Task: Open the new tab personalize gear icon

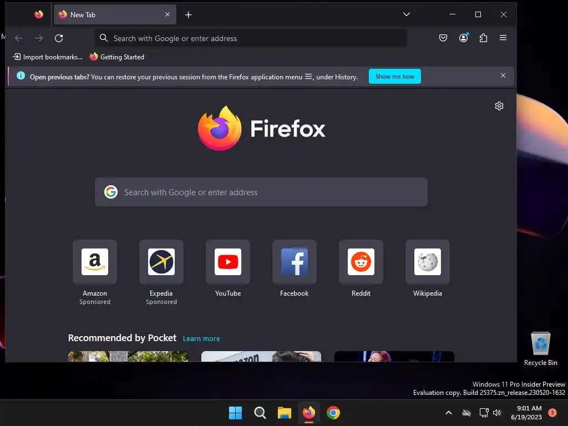Action: (499, 106)
